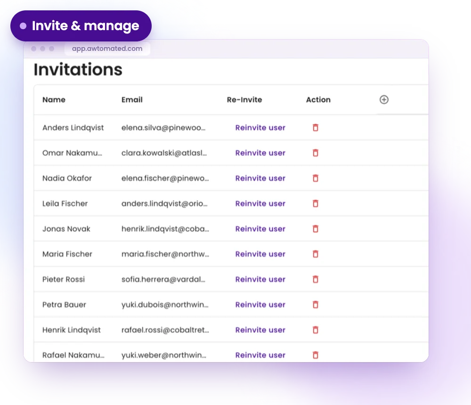Select email sofia.herrera@vardal...
This screenshot has width=471, height=405.
(x=163, y=279)
